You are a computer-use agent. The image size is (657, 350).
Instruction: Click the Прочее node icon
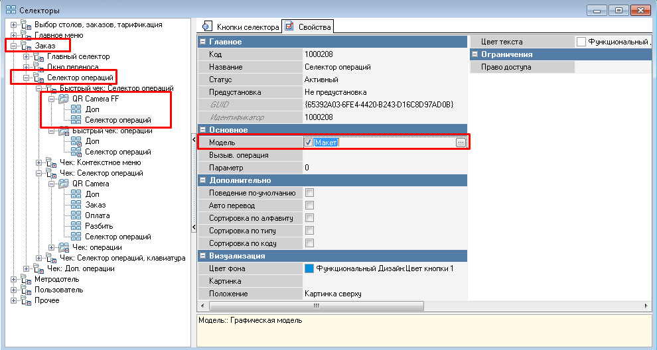click(26, 300)
